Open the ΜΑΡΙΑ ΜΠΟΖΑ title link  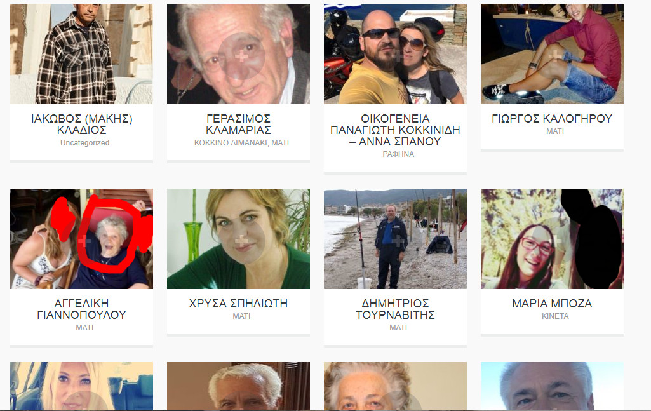point(552,304)
